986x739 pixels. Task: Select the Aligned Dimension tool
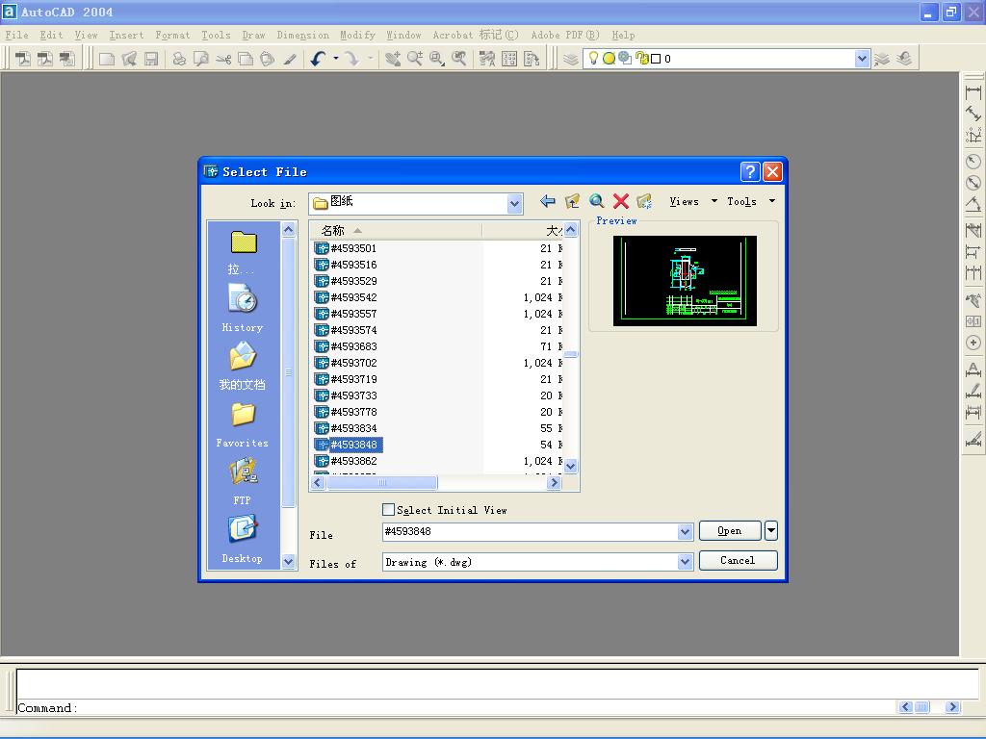click(973, 114)
